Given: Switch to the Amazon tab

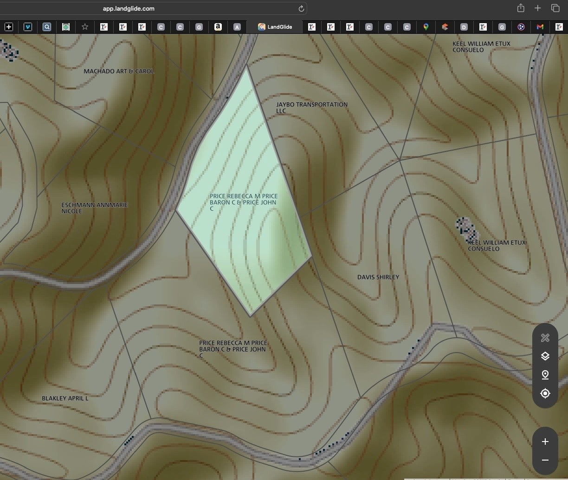Looking at the screenshot, I should [x=218, y=27].
